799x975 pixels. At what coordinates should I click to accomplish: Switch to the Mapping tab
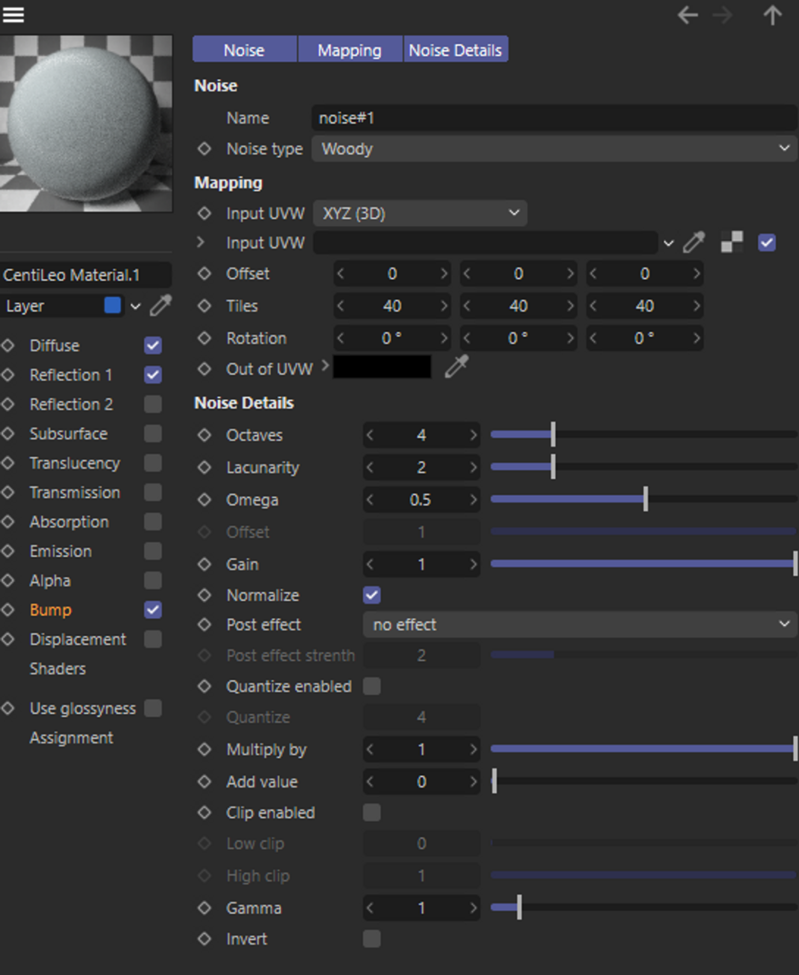pyautogui.click(x=350, y=50)
